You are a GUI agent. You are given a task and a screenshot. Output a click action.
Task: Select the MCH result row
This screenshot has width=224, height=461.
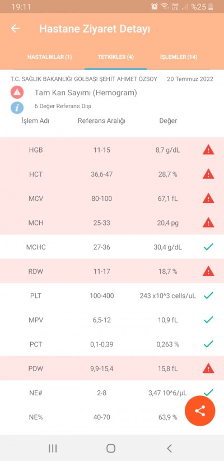(112, 223)
